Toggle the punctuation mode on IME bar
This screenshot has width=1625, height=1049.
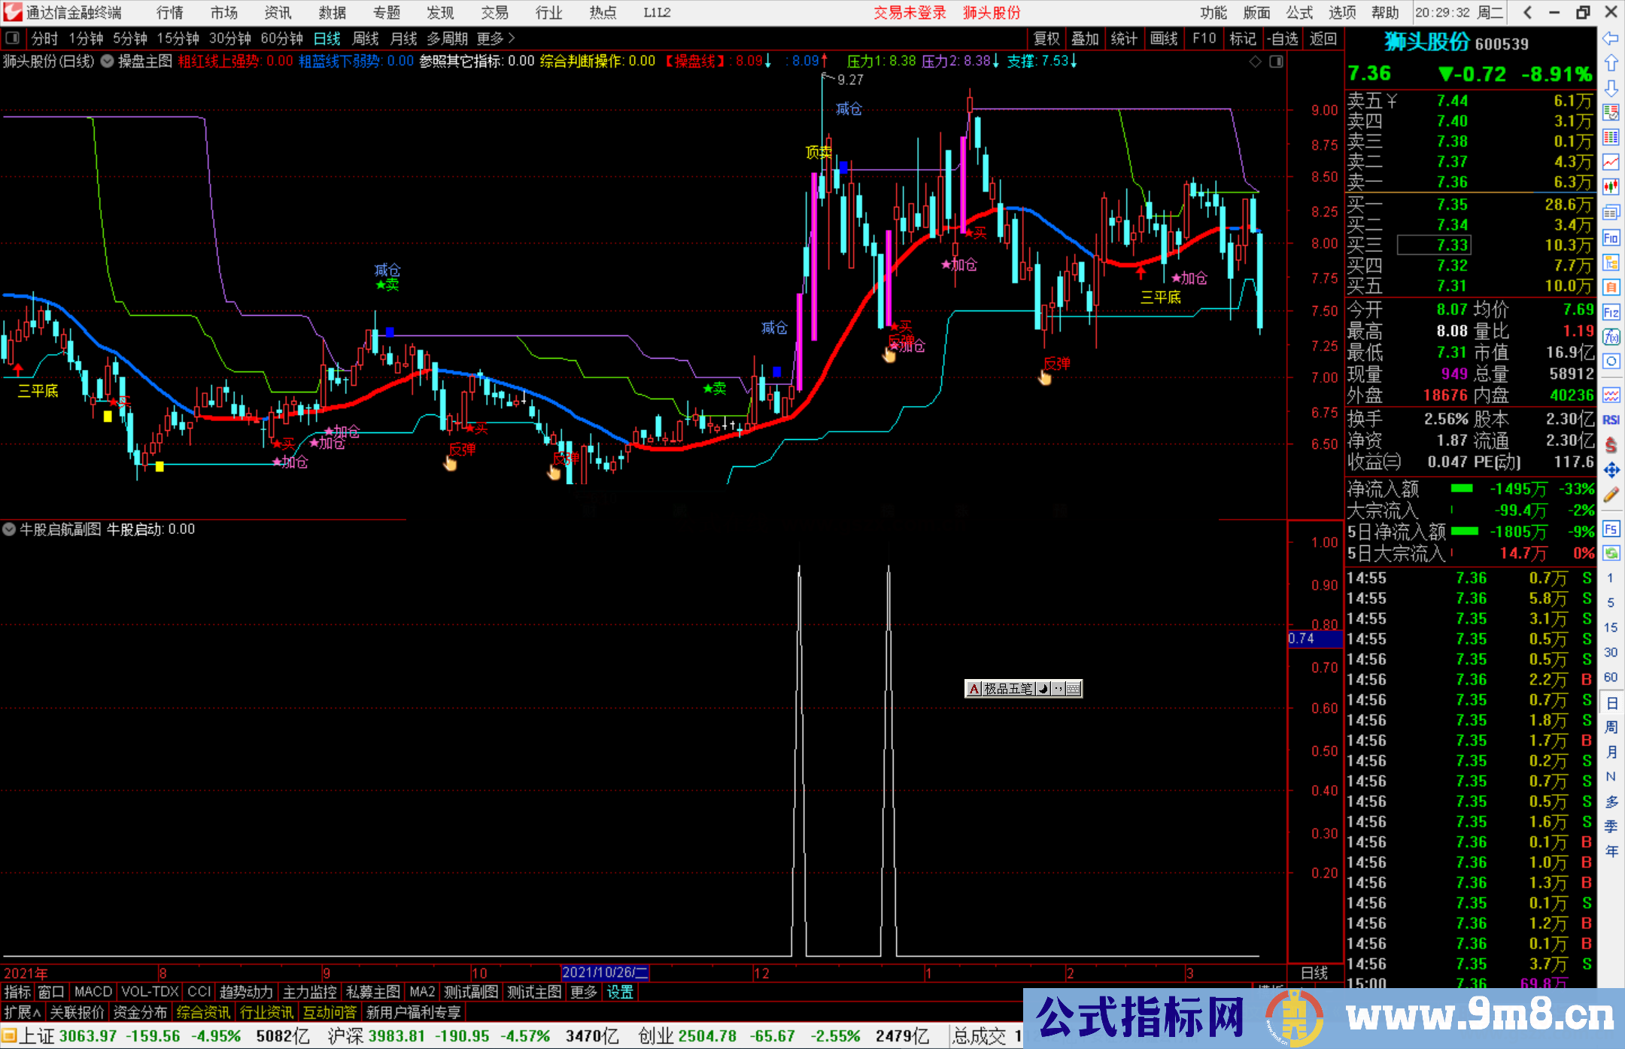pyautogui.click(x=1059, y=689)
